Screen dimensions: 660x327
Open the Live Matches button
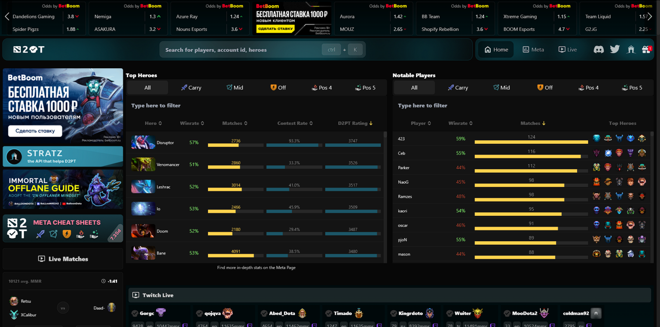click(63, 259)
